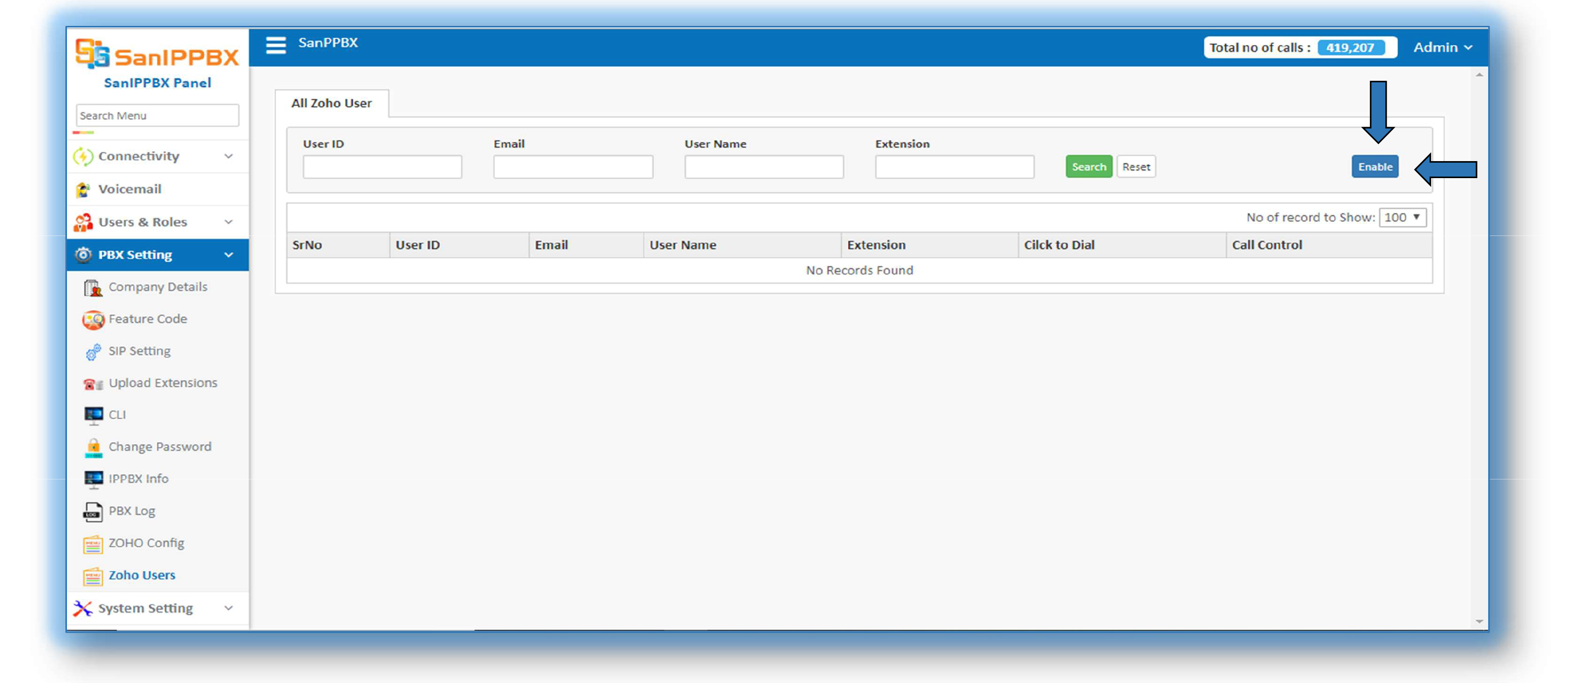Focus the Email filter field
Image resolution: width=1586 pixels, height=683 pixels.
coord(573,167)
